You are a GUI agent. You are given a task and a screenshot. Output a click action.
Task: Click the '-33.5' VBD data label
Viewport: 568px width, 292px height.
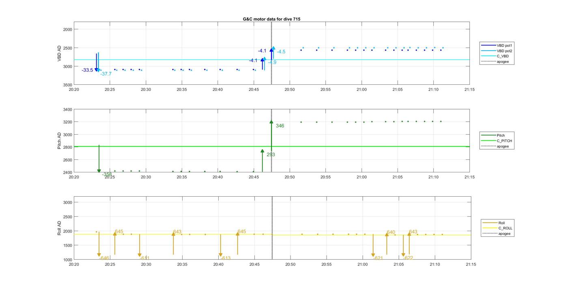click(x=87, y=70)
